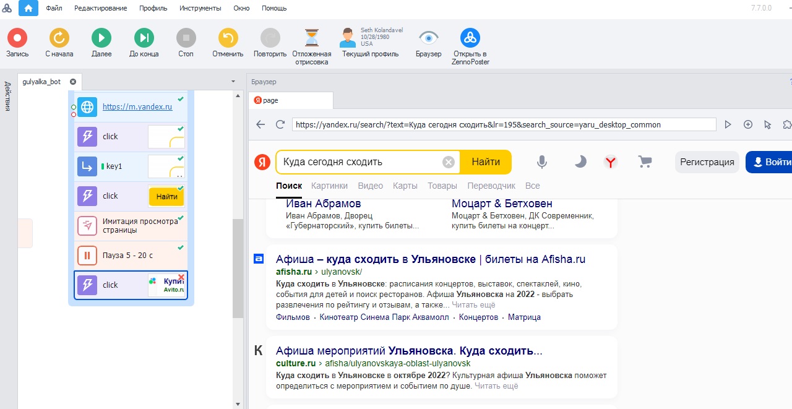Open the shopping cart icon
Image resolution: width=792 pixels, height=409 pixels.
click(x=645, y=162)
